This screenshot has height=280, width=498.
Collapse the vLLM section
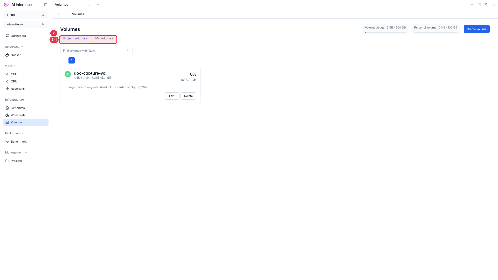click(11, 66)
